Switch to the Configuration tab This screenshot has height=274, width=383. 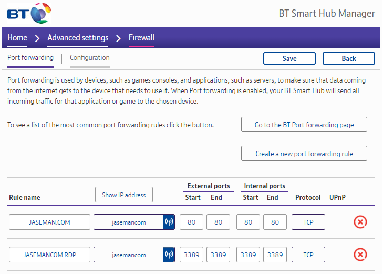(90, 58)
